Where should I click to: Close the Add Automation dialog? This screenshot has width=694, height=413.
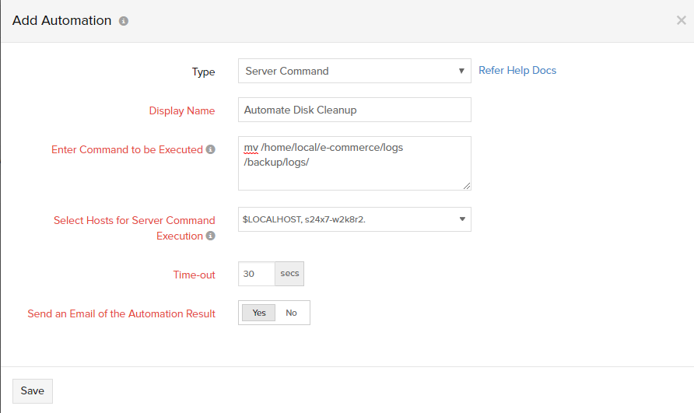point(682,20)
